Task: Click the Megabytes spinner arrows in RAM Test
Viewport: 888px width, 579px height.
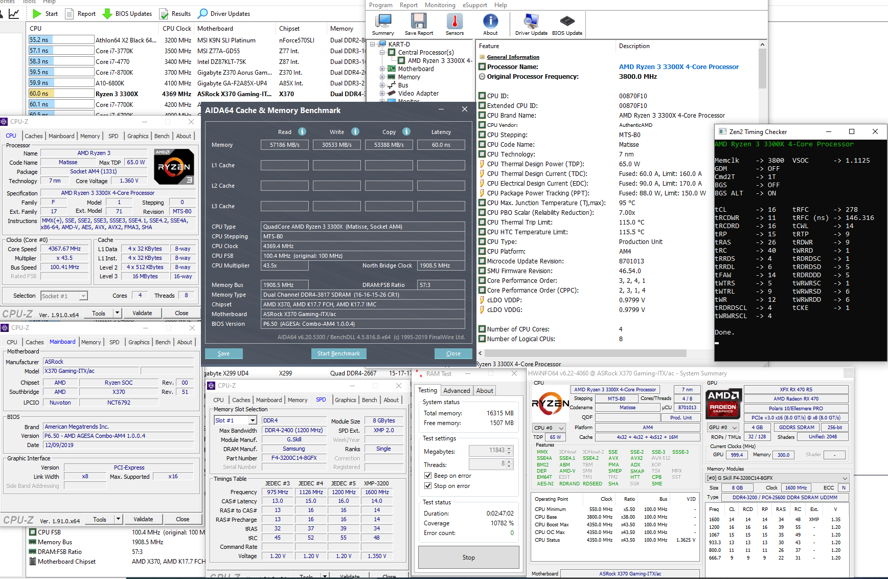Action: (x=509, y=451)
